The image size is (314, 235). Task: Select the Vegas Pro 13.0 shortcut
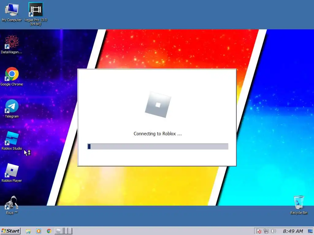[36, 13]
